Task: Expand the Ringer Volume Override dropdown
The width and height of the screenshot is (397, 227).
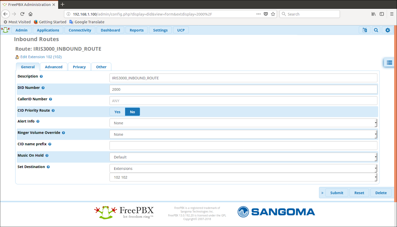Action: click(243, 134)
